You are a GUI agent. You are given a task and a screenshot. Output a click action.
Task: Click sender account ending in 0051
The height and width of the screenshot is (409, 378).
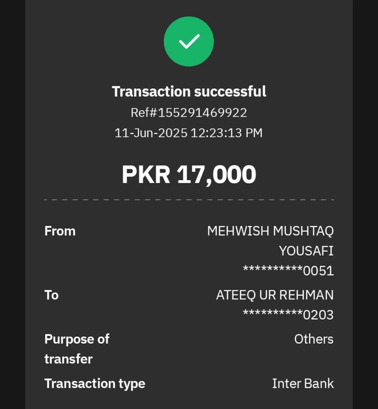[288, 270]
